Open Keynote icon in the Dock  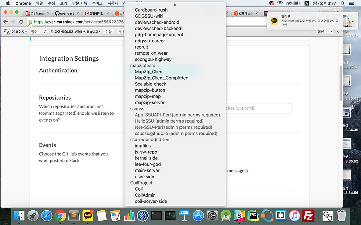(184, 216)
